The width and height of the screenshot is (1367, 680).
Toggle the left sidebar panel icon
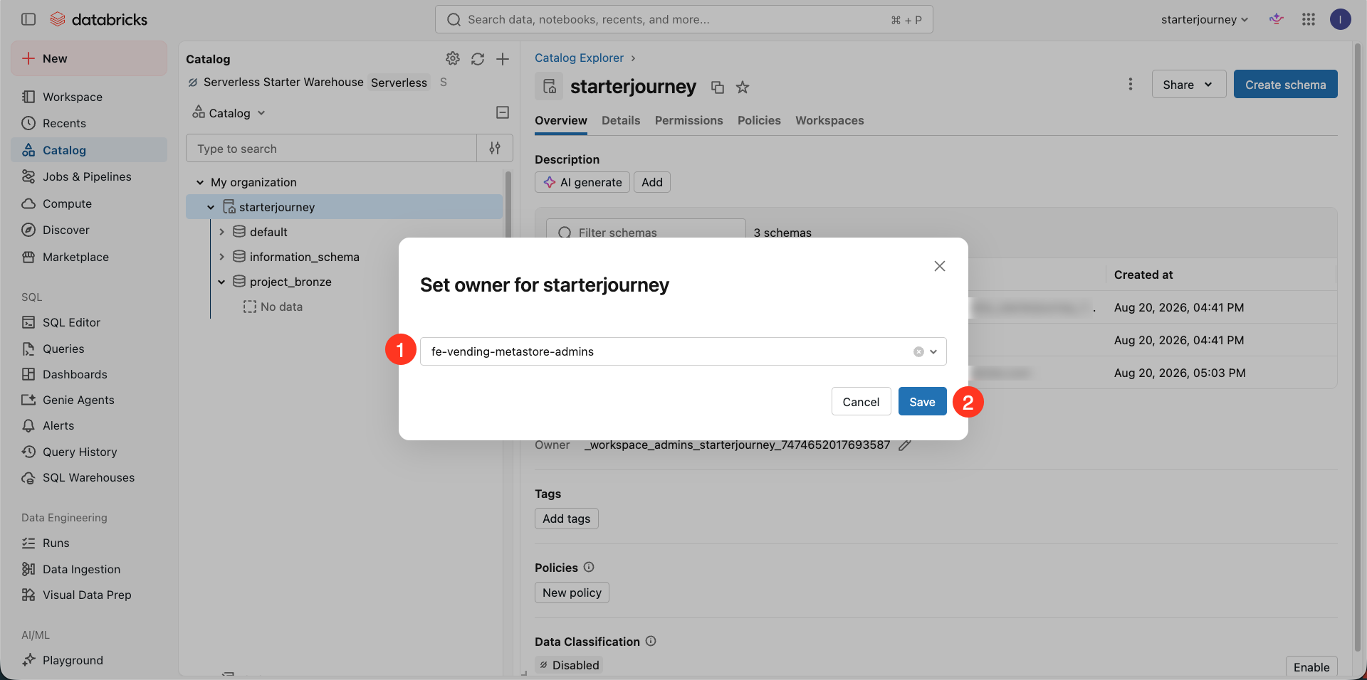pos(28,19)
